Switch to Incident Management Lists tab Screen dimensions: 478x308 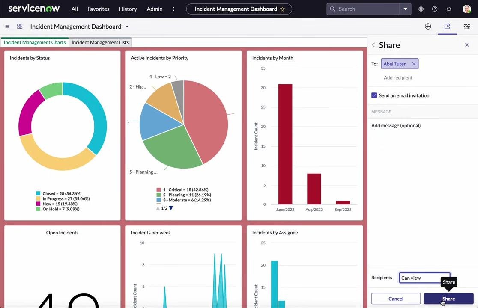pos(100,42)
